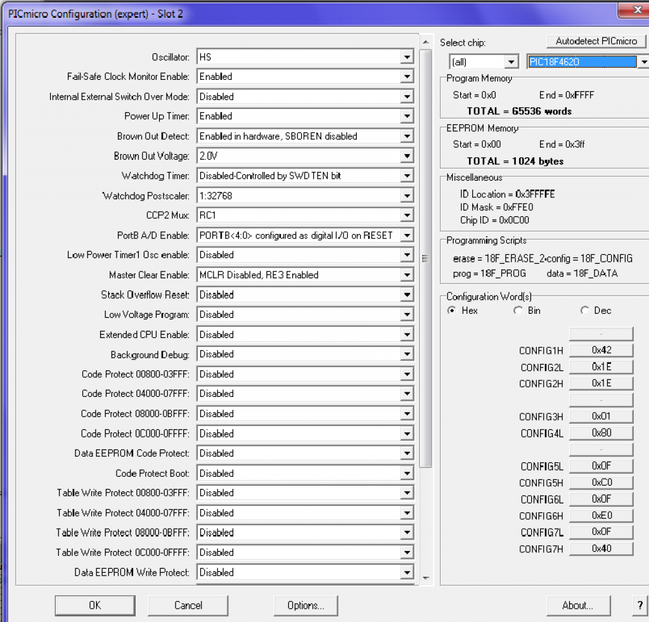Open the Brown Out Voltage dropdown
This screenshot has height=622, width=649.
[x=305, y=156]
